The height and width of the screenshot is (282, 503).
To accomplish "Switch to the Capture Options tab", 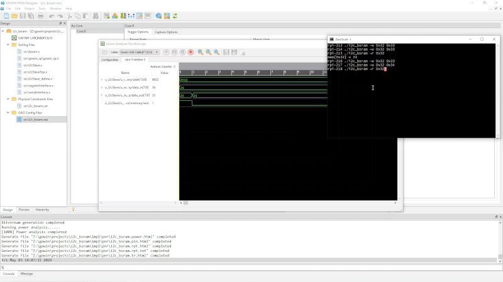I will click(x=166, y=32).
